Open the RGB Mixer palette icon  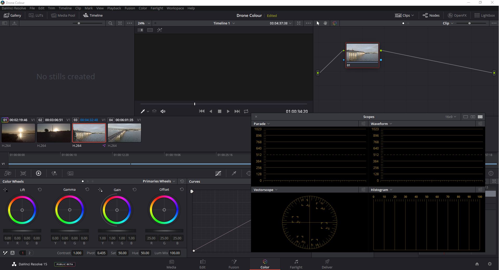point(54,173)
